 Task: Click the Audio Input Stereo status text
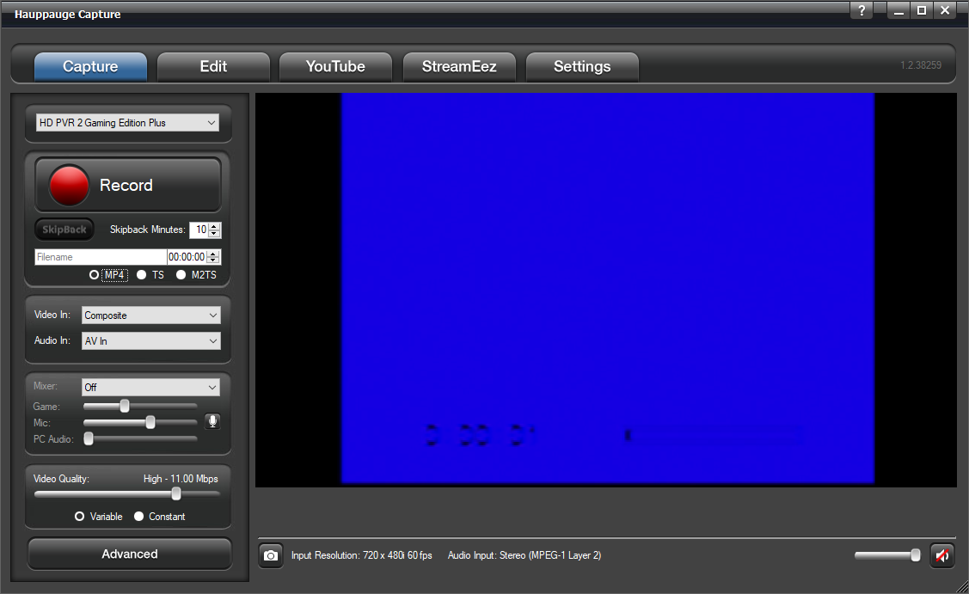tap(524, 555)
